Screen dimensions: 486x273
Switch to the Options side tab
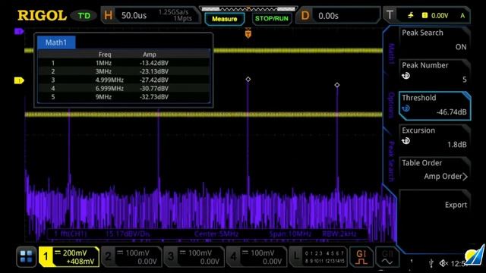pyautogui.click(x=391, y=105)
